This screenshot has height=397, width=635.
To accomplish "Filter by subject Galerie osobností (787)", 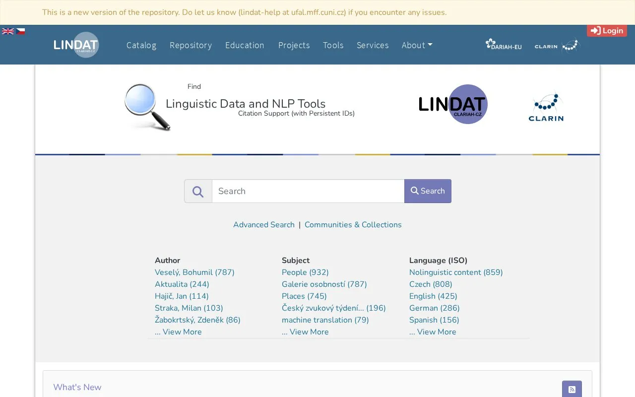I will point(324,284).
